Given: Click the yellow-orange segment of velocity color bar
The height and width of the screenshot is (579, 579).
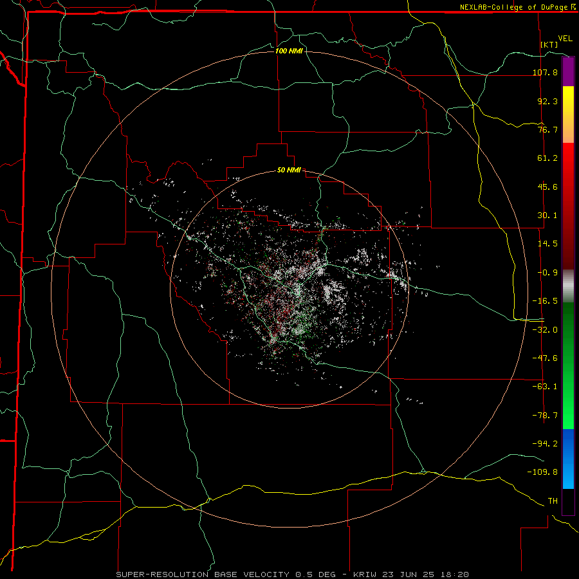Looking at the screenshot, I should pos(568,115).
